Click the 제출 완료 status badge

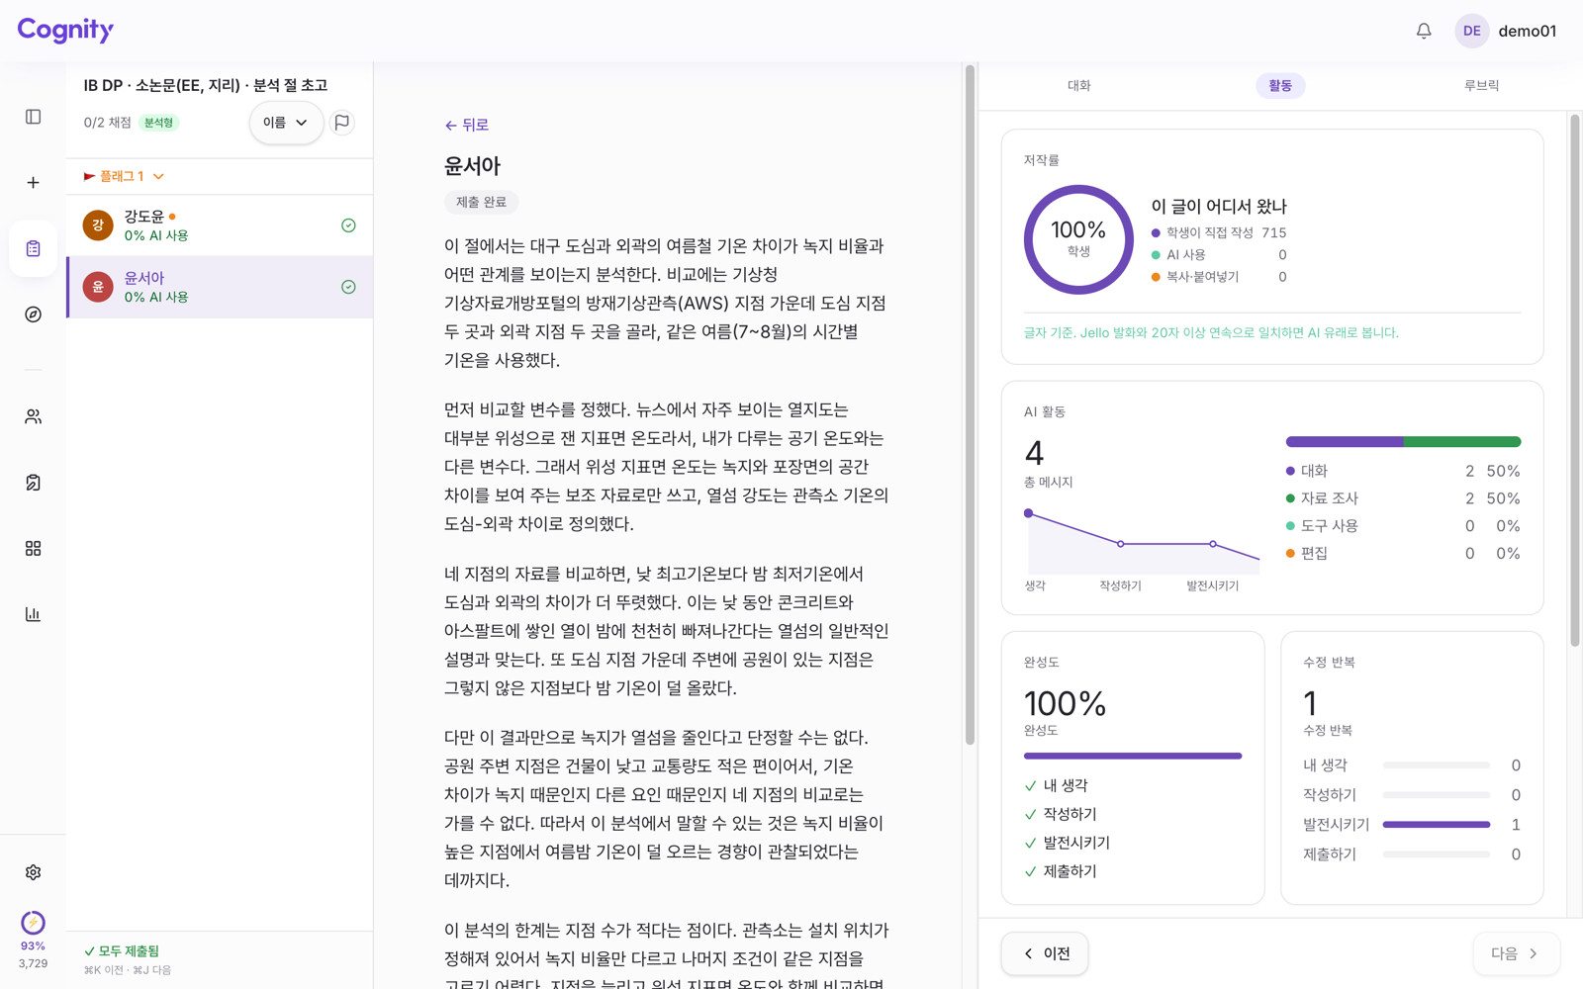(481, 202)
